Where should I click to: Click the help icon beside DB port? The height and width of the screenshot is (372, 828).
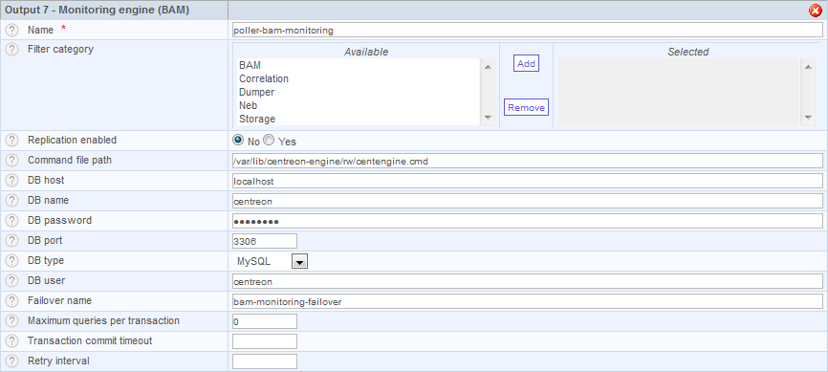tap(11, 241)
